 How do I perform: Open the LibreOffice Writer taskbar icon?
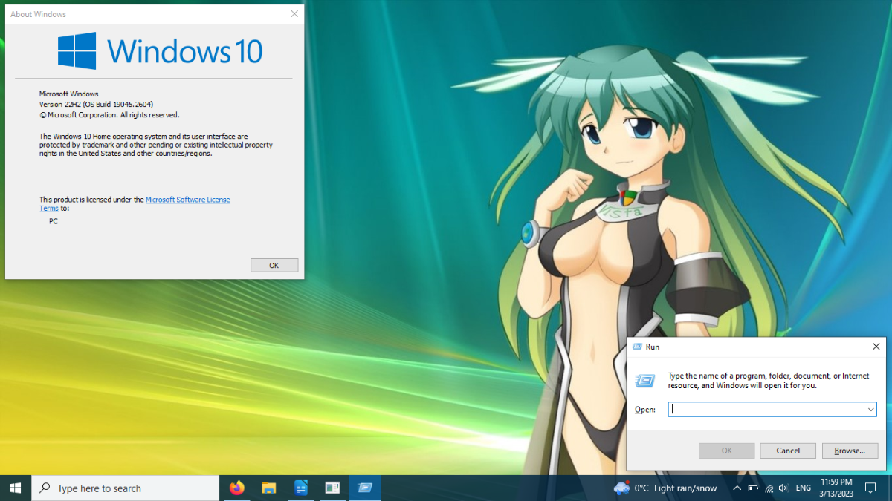(x=301, y=488)
